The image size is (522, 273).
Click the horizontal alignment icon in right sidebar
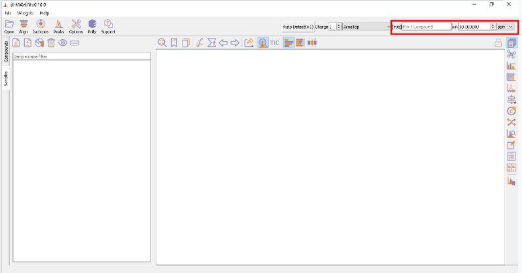[x=512, y=100]
